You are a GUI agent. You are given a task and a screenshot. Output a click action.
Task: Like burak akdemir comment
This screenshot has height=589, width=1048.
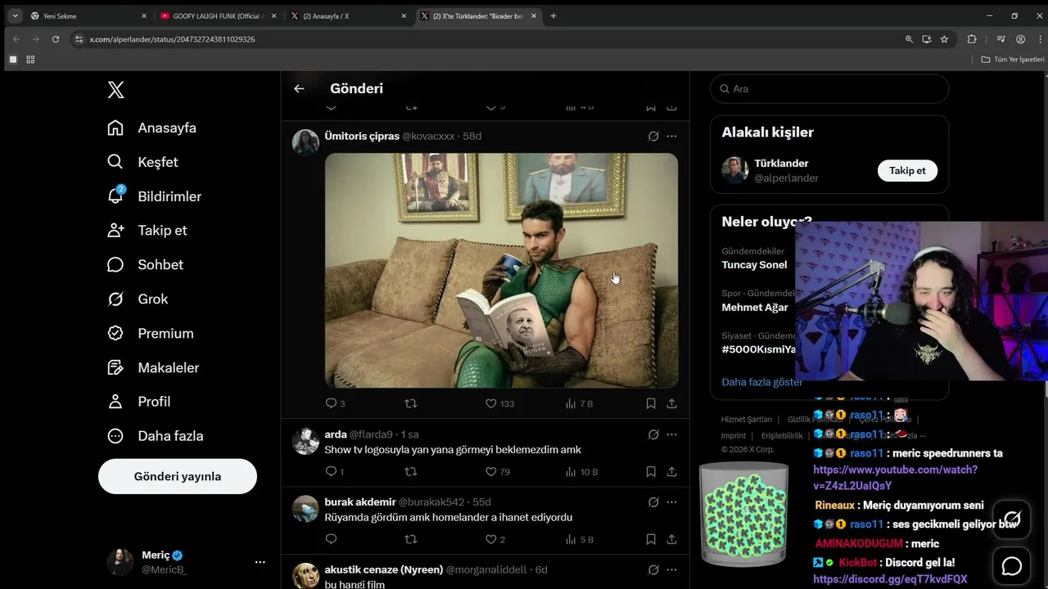495,539
